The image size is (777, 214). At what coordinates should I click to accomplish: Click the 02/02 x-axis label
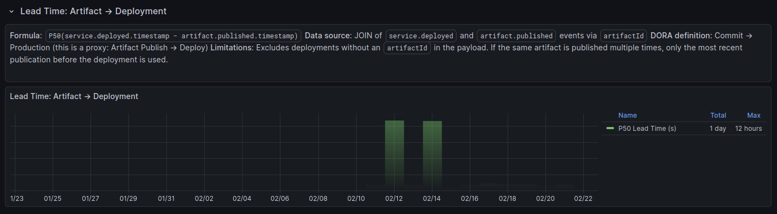coord(204,198)
